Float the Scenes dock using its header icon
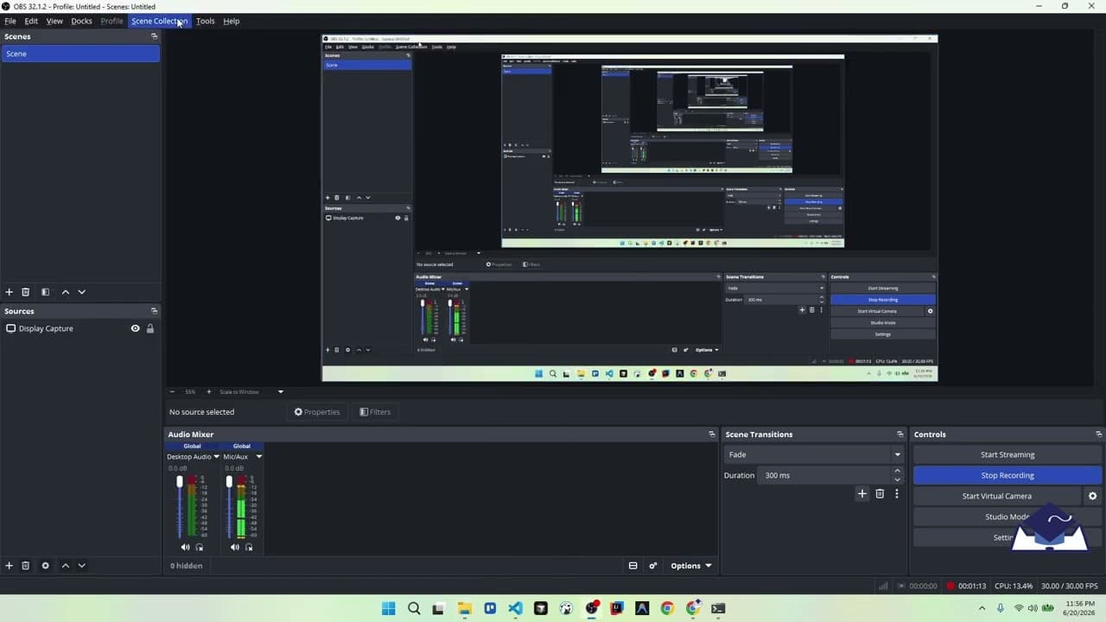 click(x=155, y=36)
